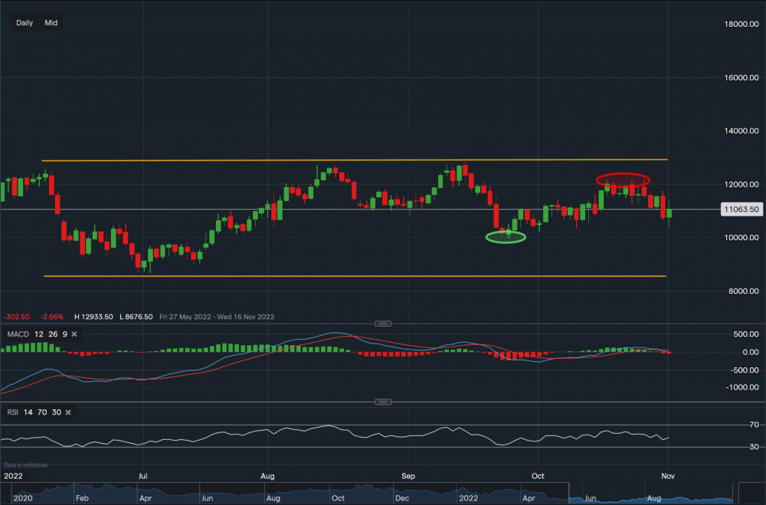Click the MACD indicator label
766x505 pixels.
18,334
